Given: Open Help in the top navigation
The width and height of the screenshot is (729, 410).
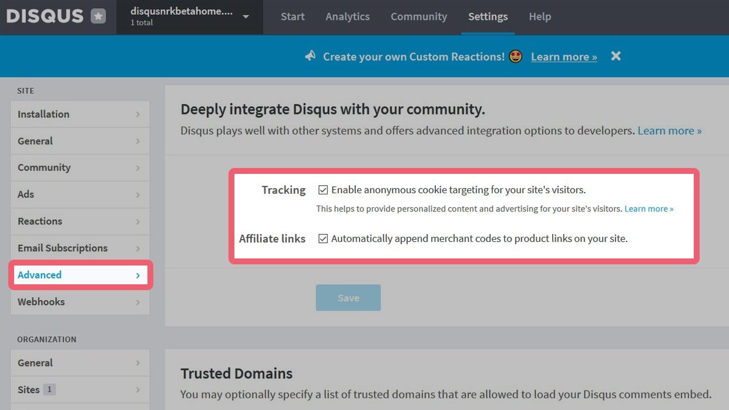Looking at the screenshot, I should click(x=539, y=16).
